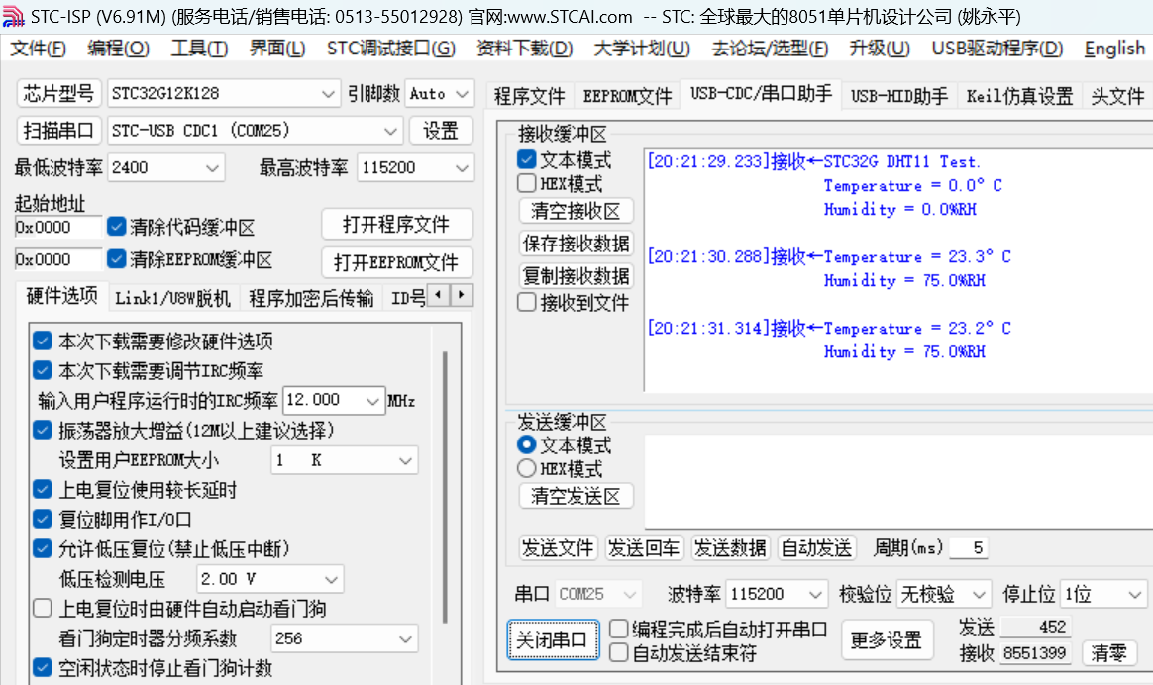Select the Link1/U8W脱机 tab
Screen dimensions: 1153x685
pyautogui.click(x=172, y=298)
